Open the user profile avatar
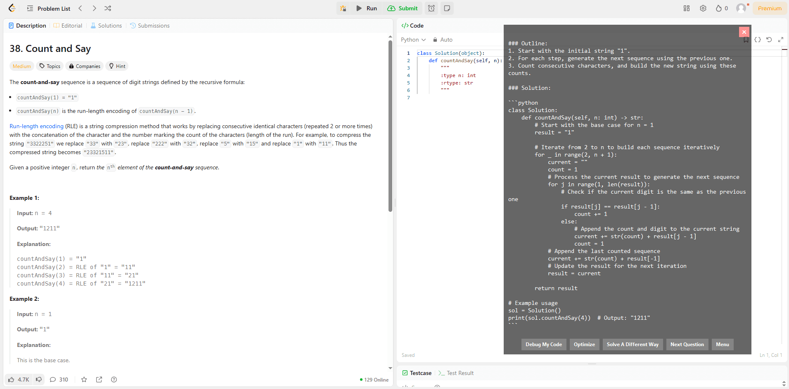789x389 pixels. [x=742, y=8]
